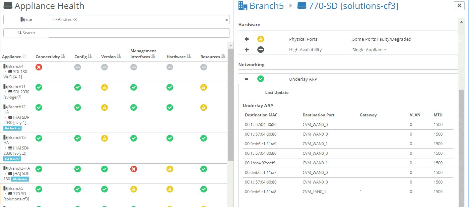Click the Destination MAC column header
Screen dimensions: 469x207
pos(261,115)
